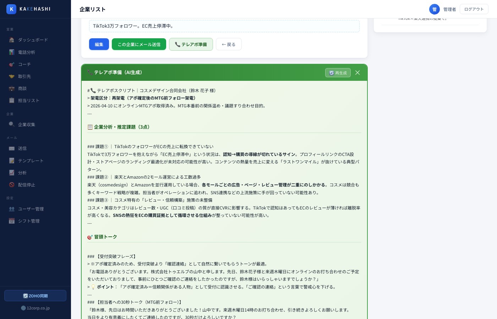Click the コーチ target icon

pos(12,64)
